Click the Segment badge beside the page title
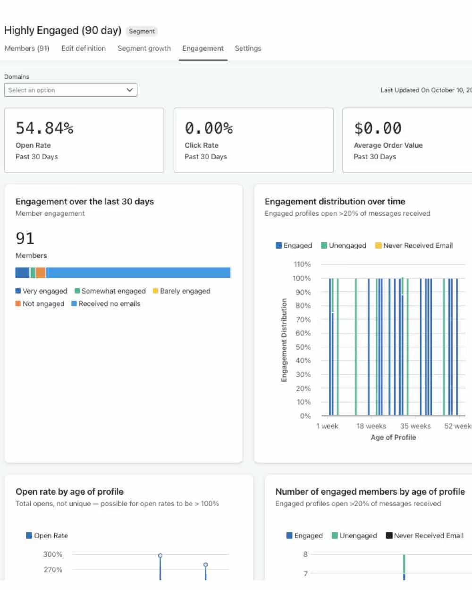Image resolution: width=472 pixels, height=590 pixels. 142,31
